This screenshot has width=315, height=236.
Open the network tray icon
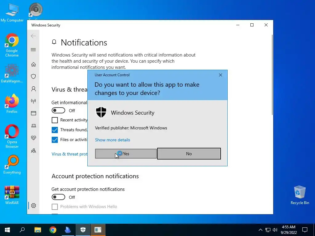[x=268, y=230]
